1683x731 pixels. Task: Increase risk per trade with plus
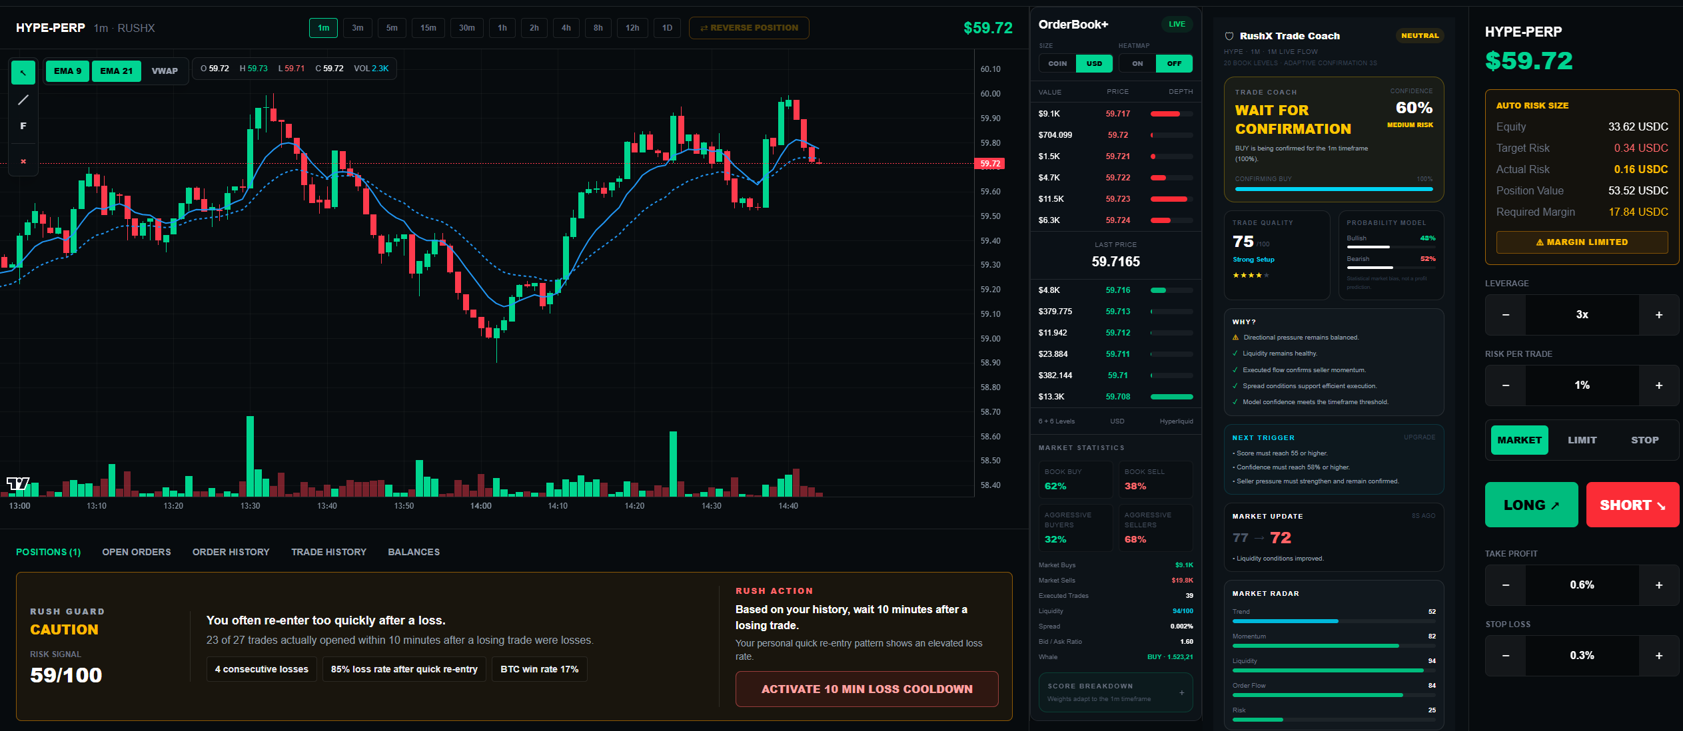point(1659,385)
